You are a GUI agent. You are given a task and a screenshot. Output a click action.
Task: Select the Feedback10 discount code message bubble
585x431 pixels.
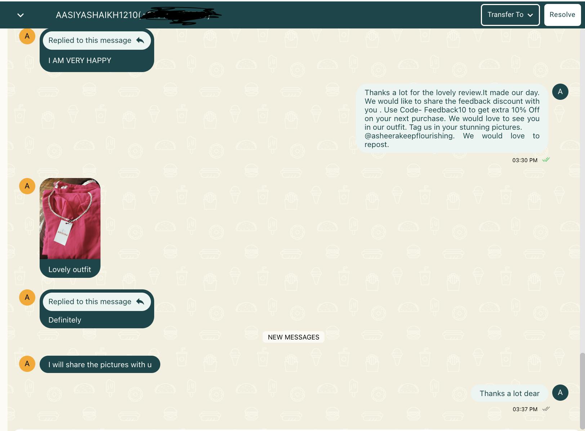pyautogui.click(x=452, y=119)
